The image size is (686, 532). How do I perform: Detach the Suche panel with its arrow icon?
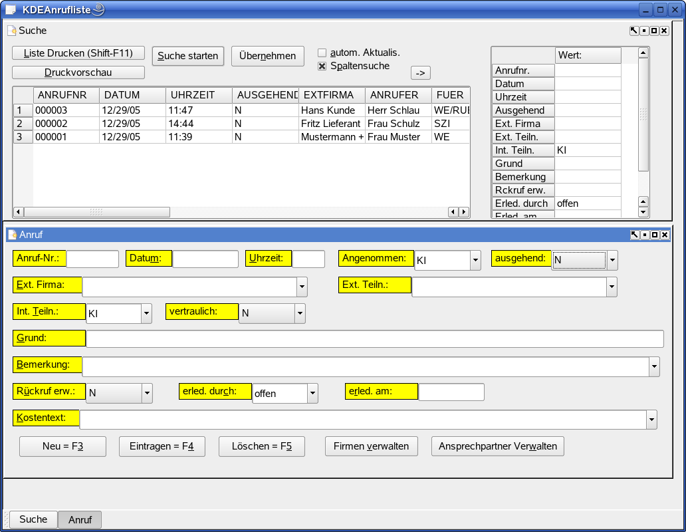point(634,31)
